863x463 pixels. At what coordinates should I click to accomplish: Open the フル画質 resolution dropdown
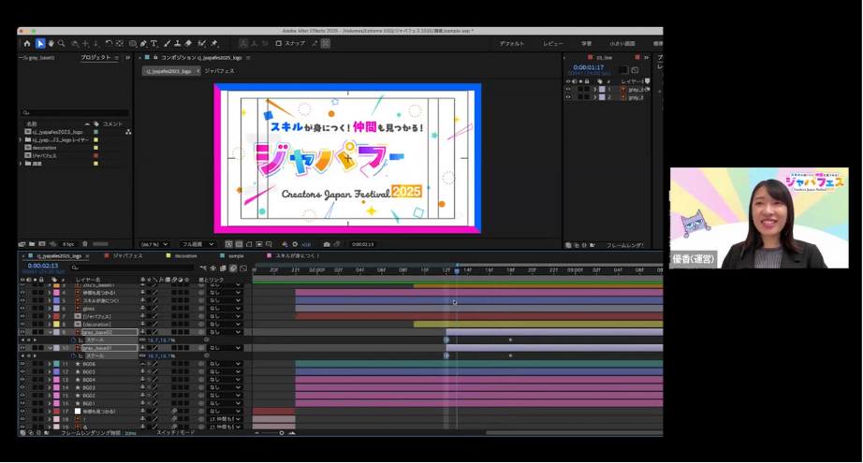coord(197,244)
